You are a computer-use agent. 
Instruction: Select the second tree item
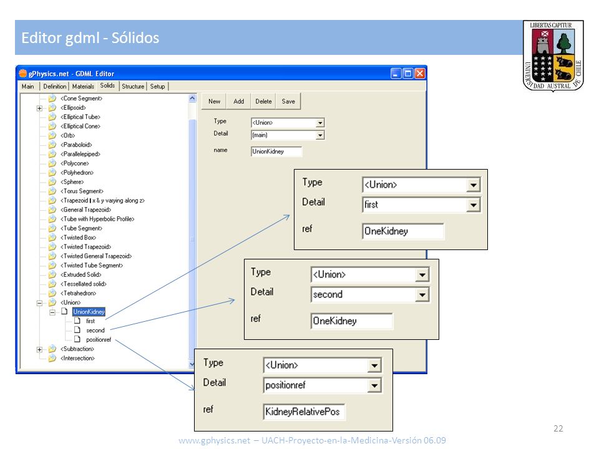pyautogui.click(x=95, y=331)
